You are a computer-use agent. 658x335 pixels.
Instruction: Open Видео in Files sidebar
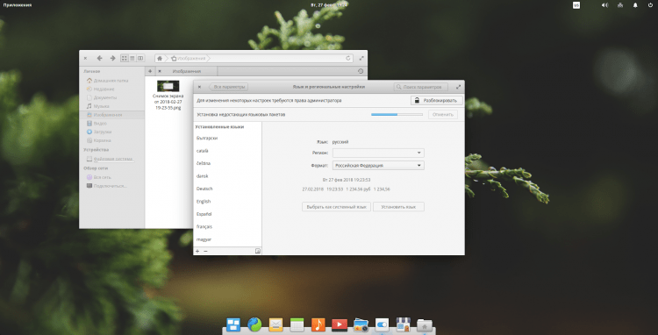coord(111,124)
